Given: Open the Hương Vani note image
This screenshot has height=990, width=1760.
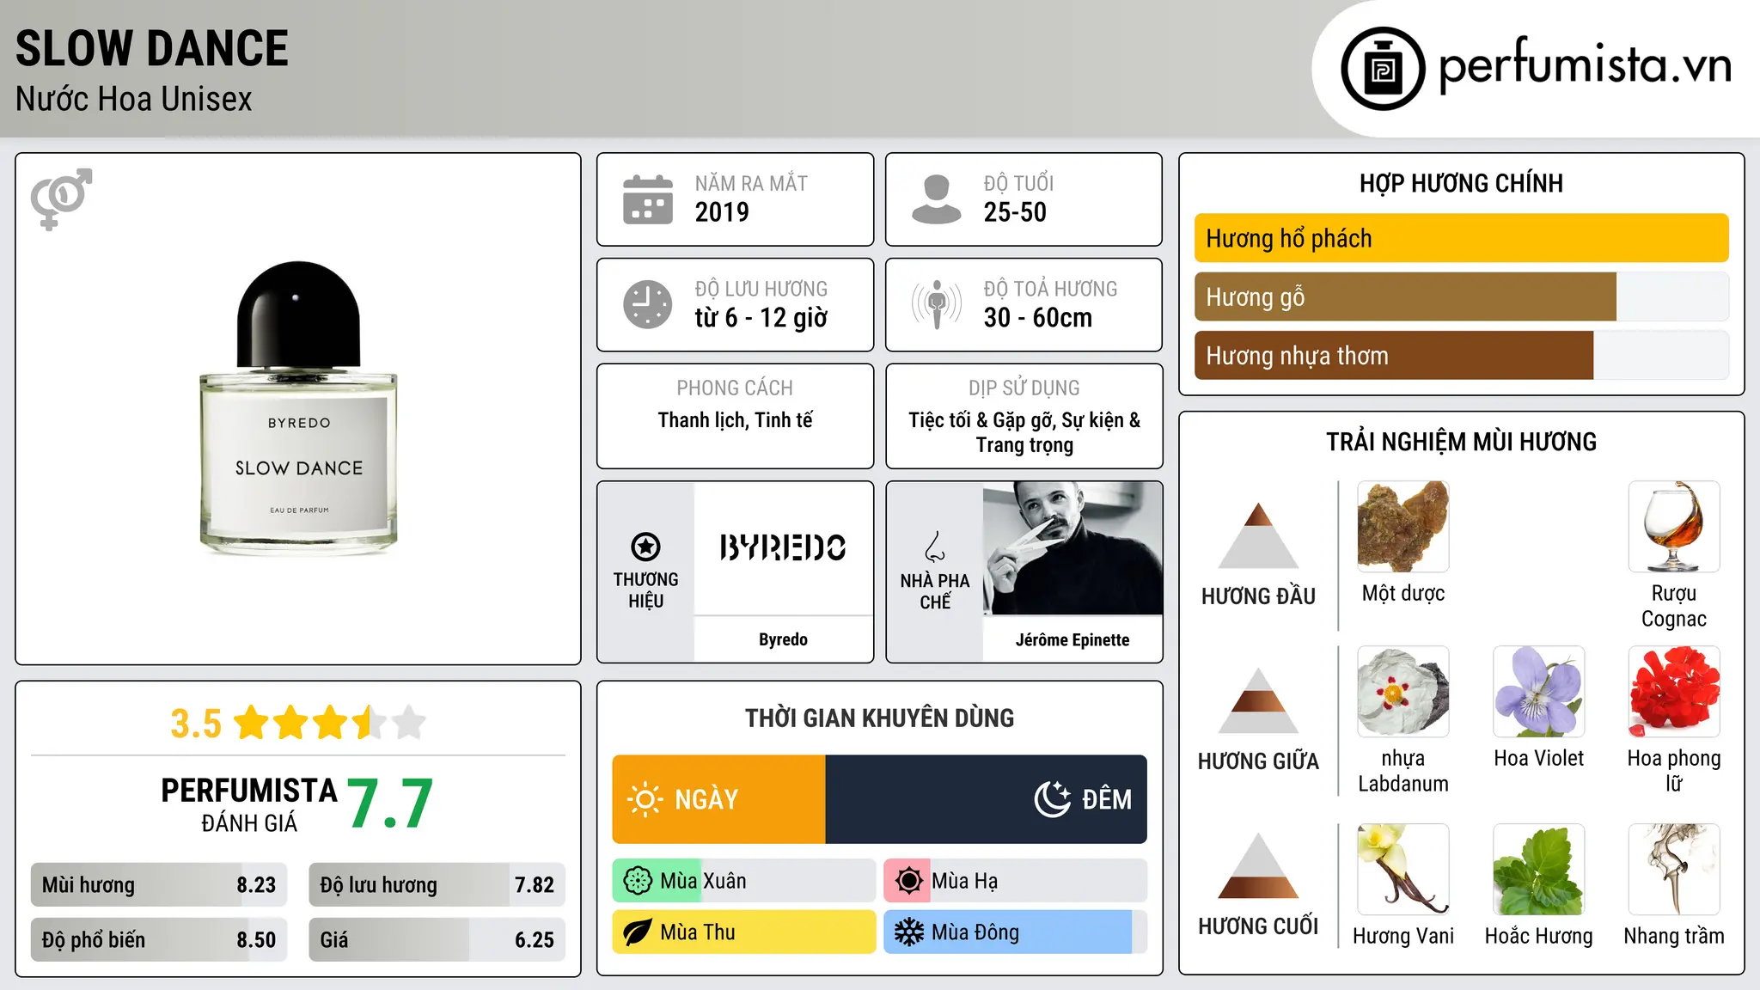Looking at the screenshot, I should (1403, 870).
